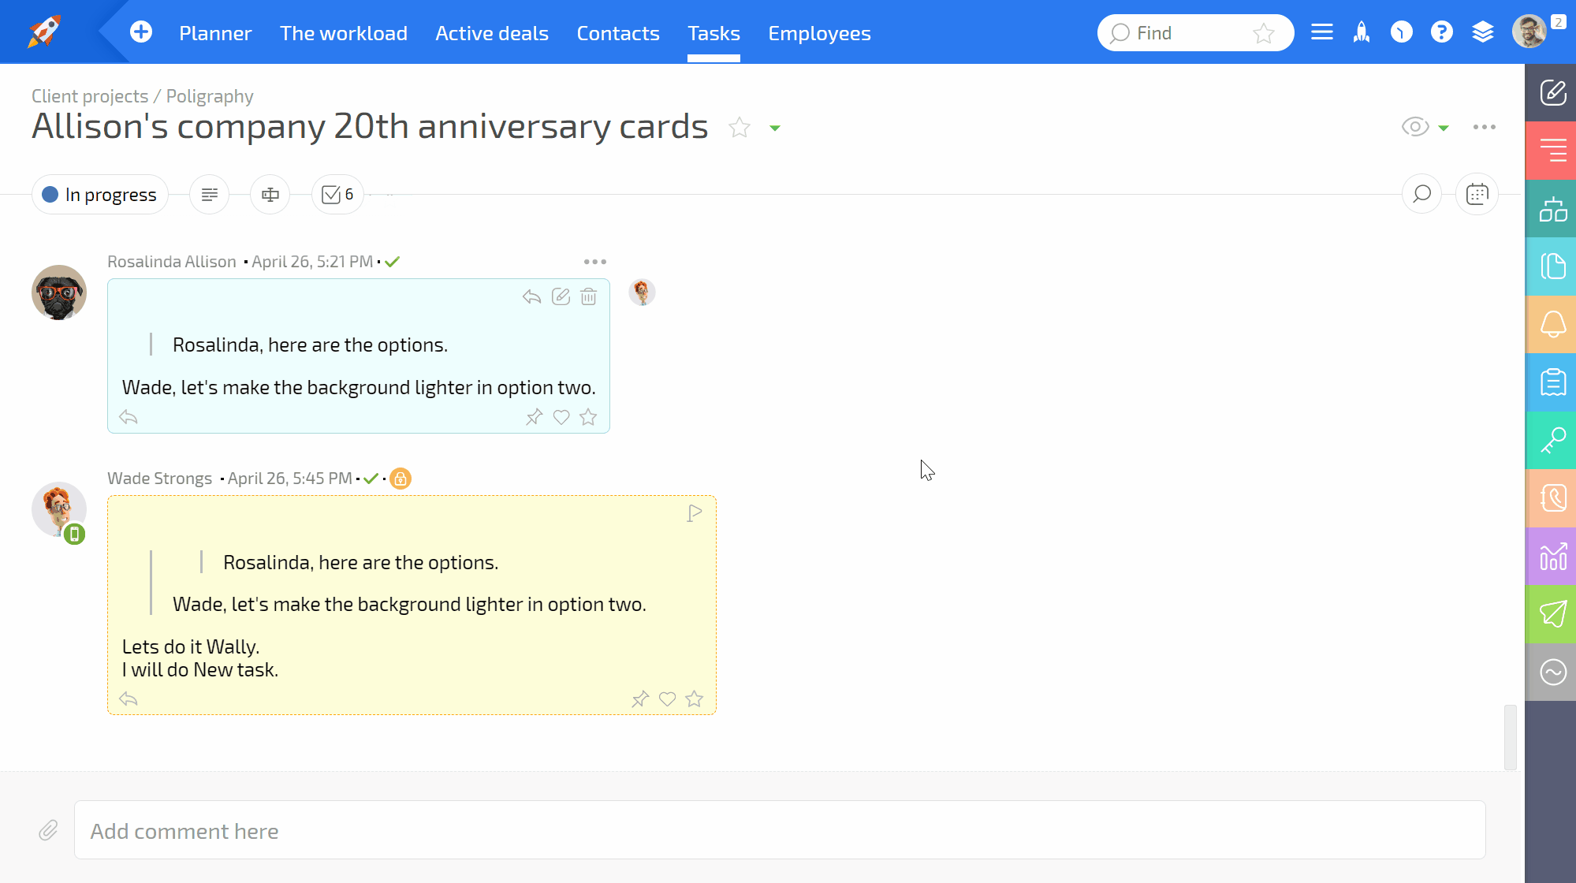Click the star rating icon on Rosalinda's message
The image size is (1576, 883).
tap(588, 416)
